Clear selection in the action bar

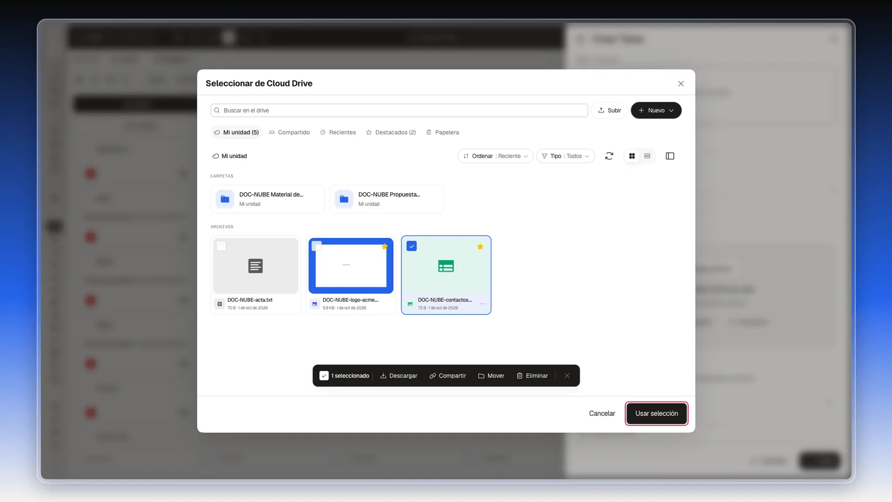[x=567, y=376]
